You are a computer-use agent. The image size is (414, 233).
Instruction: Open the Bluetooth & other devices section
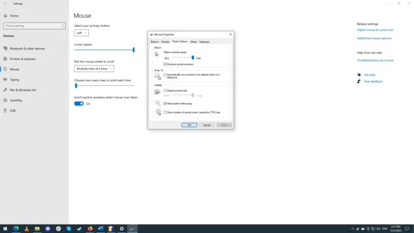coord(27,49)
